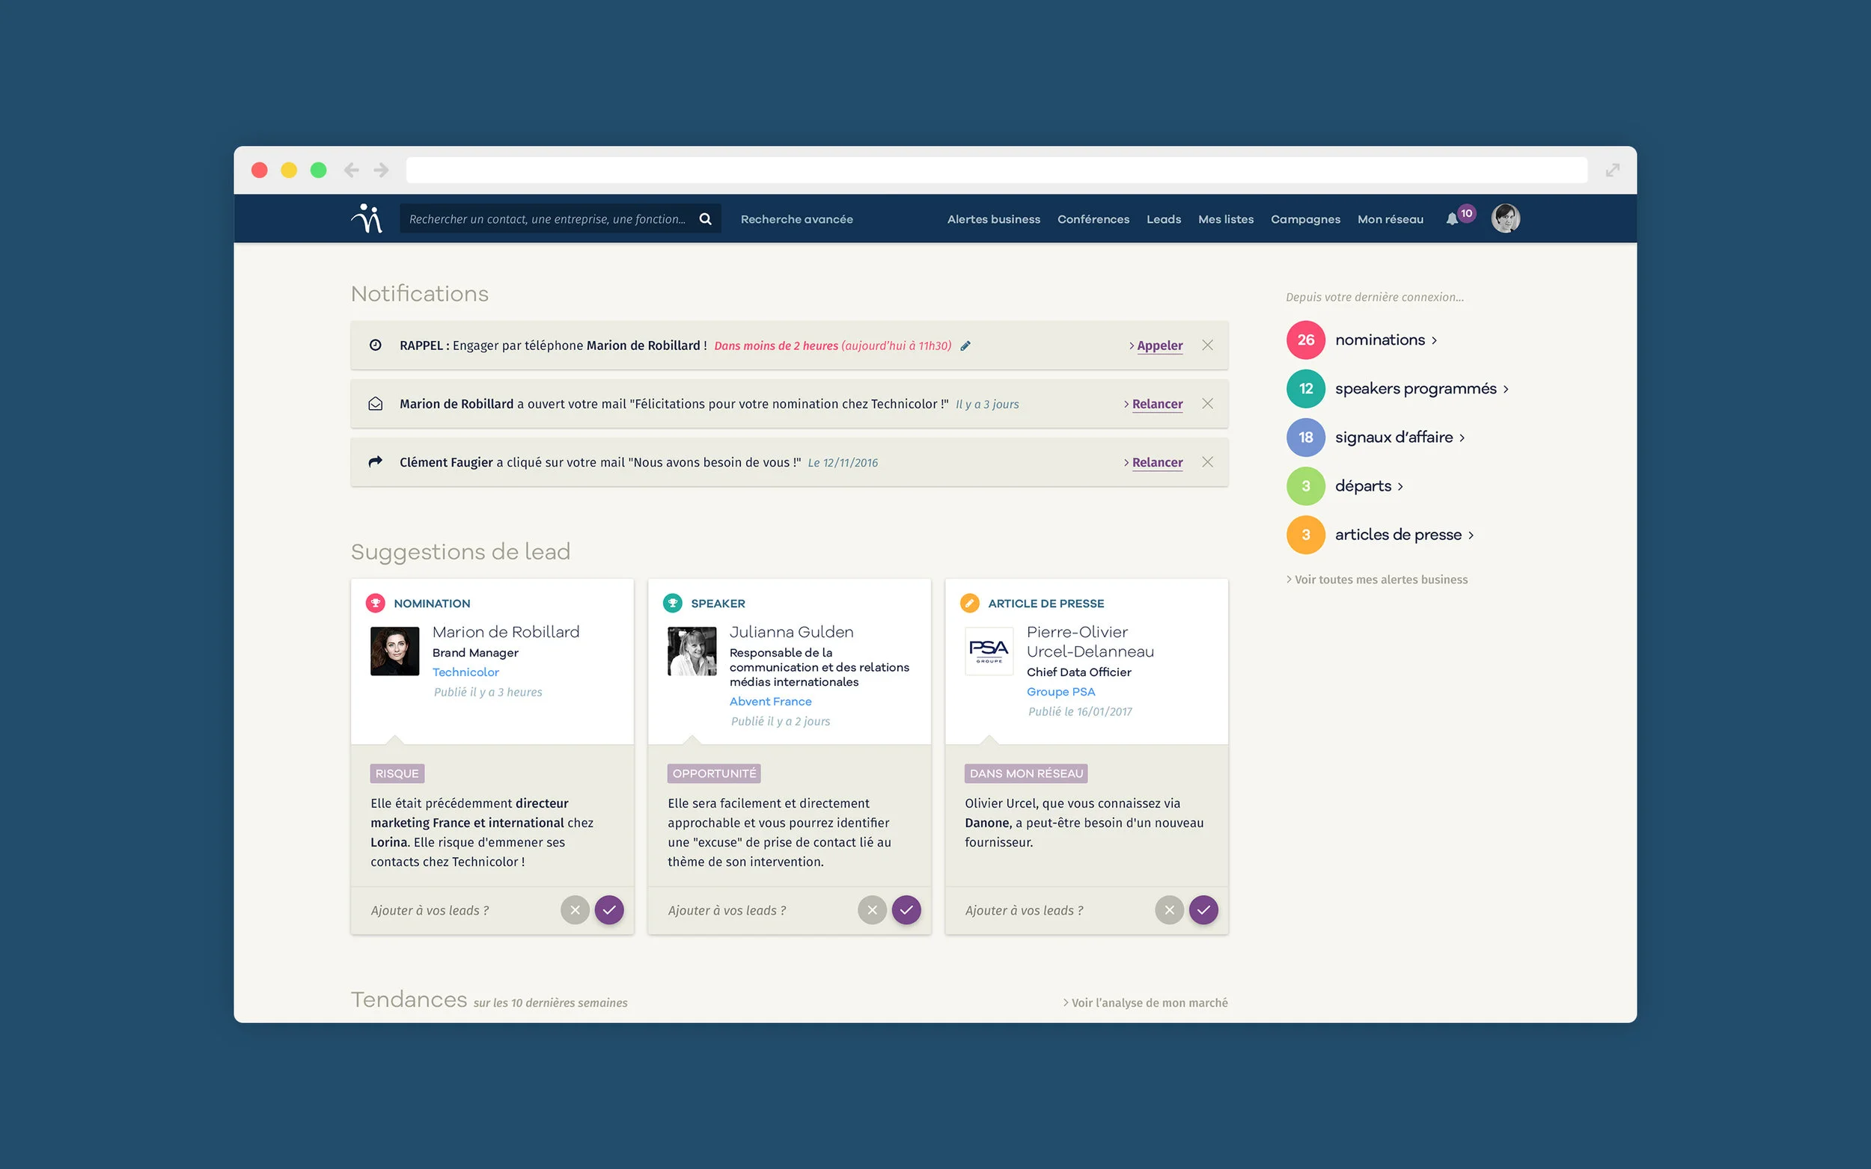Reject Julianna Gulden lead suggestion
This screenshot has width=1871, height=1169.
(872, 910)
